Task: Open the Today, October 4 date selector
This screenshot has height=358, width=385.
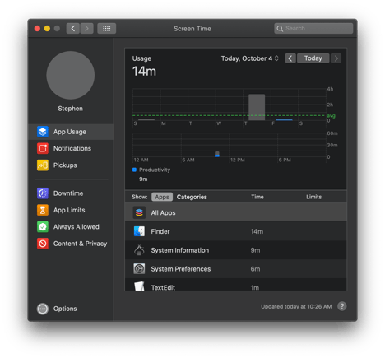Action: click(250, 58)
